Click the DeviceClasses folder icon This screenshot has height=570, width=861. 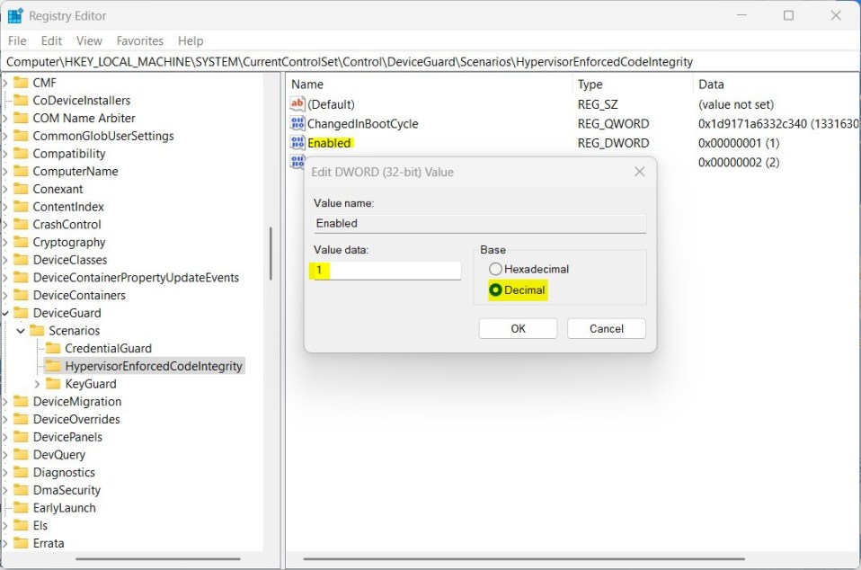[x=21, y=259]
